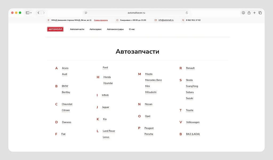Choose the Opel brand link
Screen dimensions: 273x160
(147, 116)
